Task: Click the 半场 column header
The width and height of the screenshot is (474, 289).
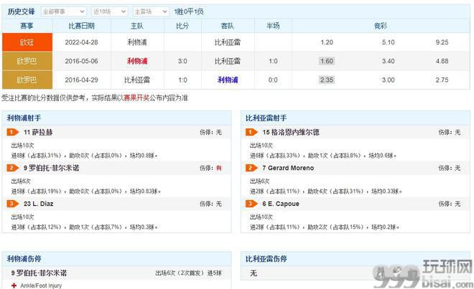Action: [x=273, y=26]
